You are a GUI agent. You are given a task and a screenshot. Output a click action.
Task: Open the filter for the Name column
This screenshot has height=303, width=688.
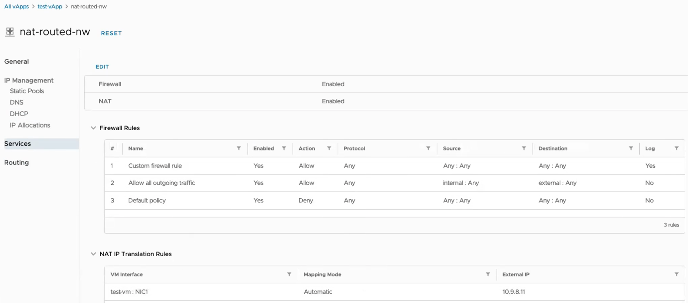coord(239,148)
